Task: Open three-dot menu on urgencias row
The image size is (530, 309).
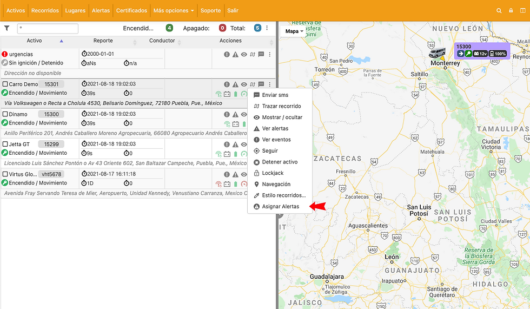Action: 269,54
